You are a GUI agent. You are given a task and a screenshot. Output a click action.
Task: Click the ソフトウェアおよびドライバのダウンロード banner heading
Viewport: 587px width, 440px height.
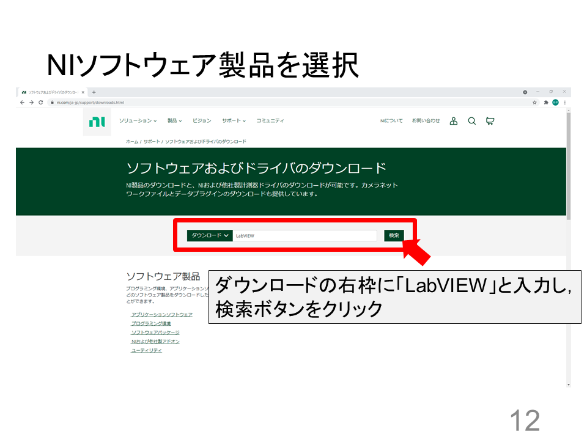(256, 169)
